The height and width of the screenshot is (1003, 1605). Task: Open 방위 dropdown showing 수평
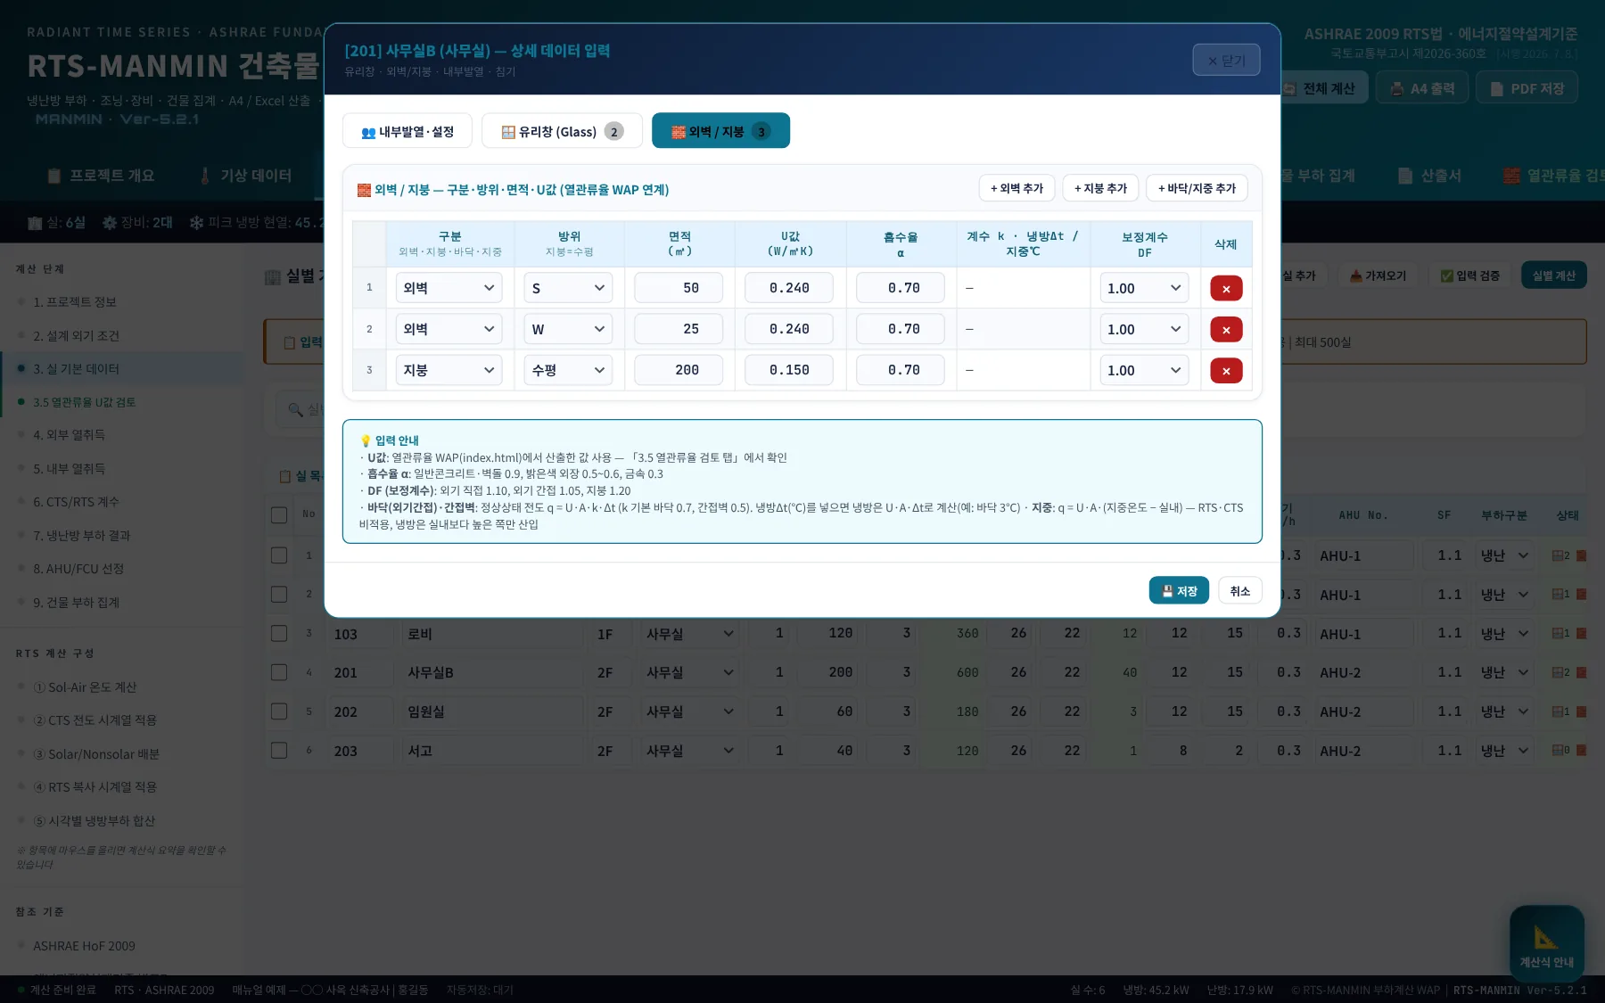pyautogui.click(x=568, y=370)
